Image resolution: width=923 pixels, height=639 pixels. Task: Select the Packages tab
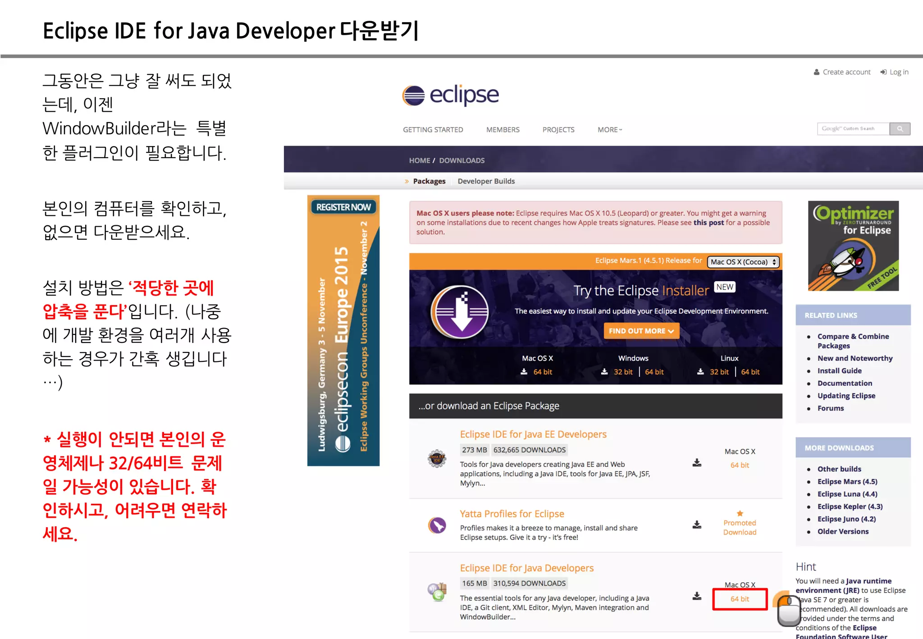[x=429, y=181]
